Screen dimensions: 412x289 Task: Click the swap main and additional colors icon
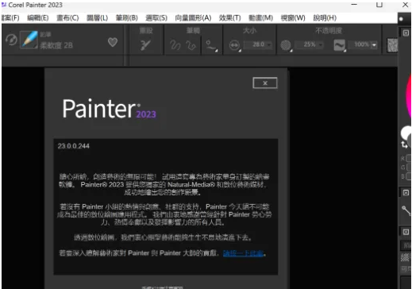coord(404,144)
